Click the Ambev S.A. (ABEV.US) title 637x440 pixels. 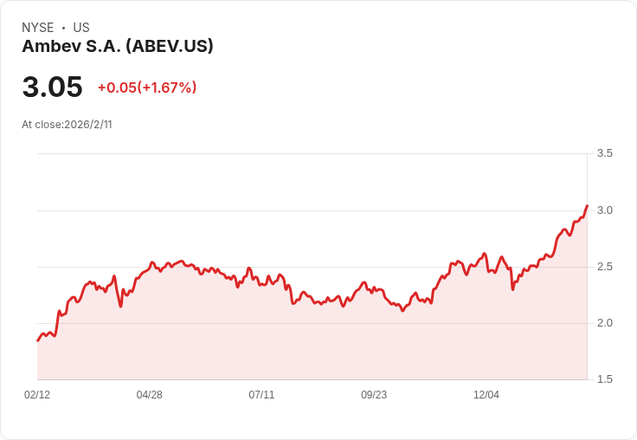click(x=118, y=47)
